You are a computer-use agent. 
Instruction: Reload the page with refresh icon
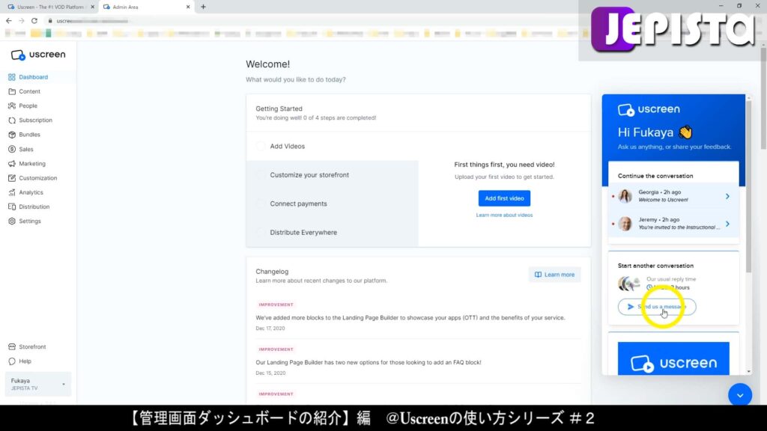click(34, 20)
